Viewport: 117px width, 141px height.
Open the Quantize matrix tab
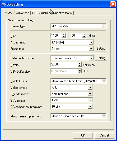click(x=63, y=13)
